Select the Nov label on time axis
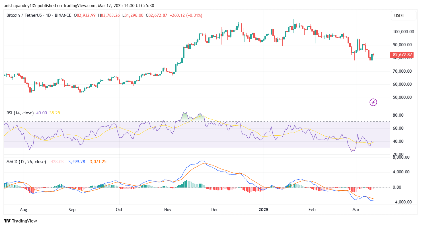Screen dimensions: 421x227 [x=168, y=210]
